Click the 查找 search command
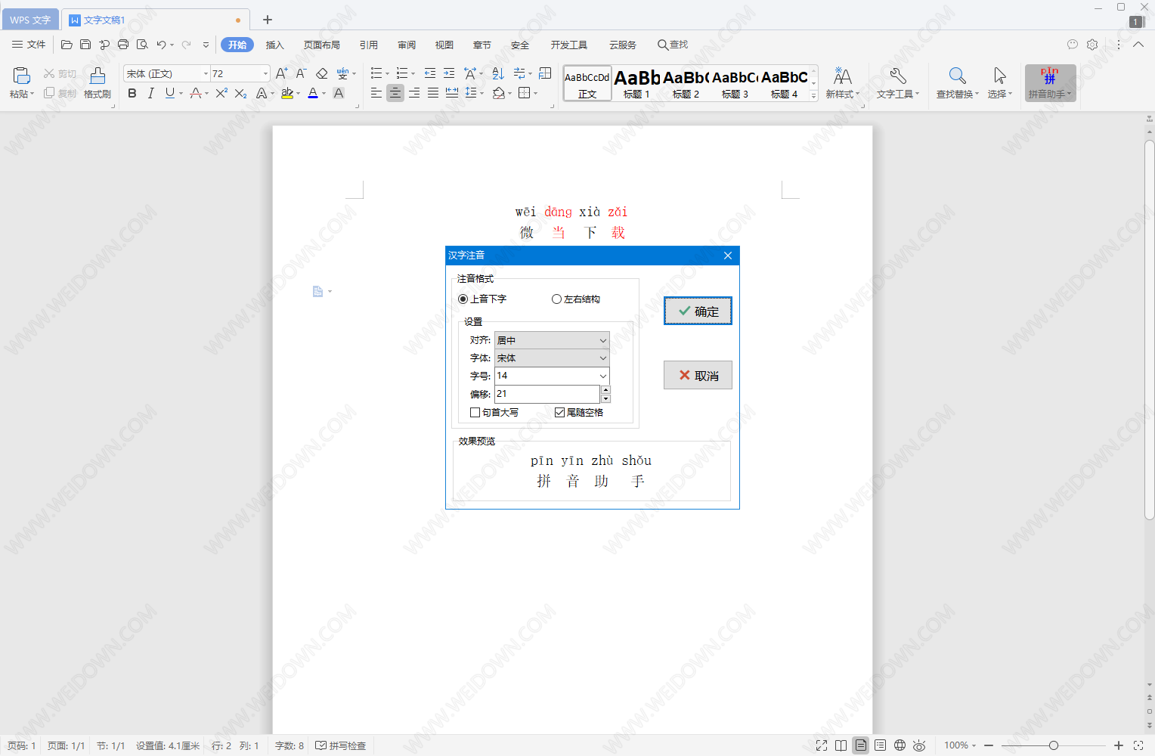This screenshot has width=1155, height=756. [673, 45]
